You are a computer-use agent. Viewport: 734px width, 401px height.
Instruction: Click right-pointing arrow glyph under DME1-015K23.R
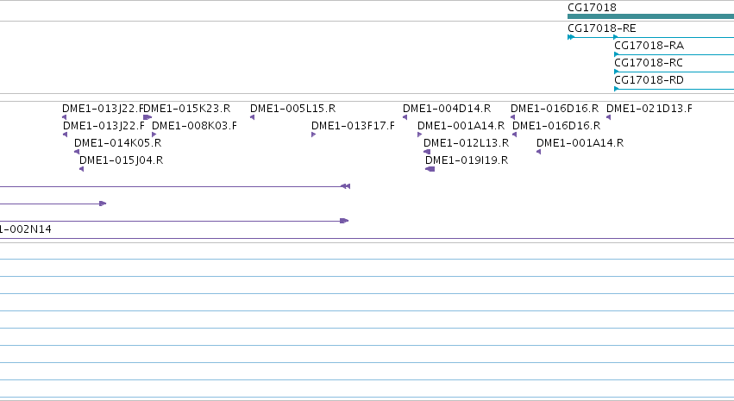point(147,117)
